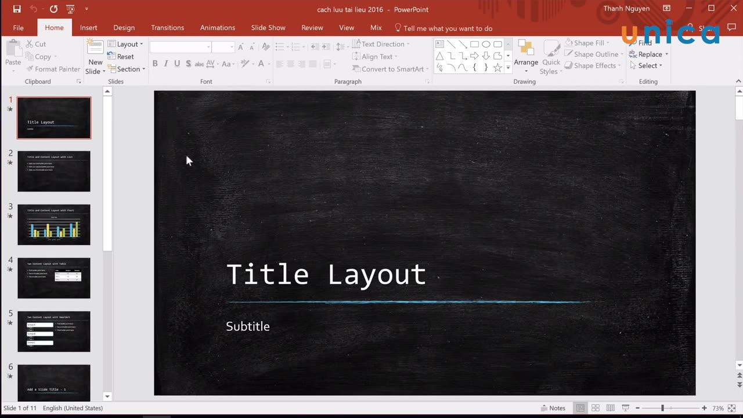Open Customize Quick Access Toolbar arrow
The width and height of the screenshot is (743, 418).
pos(86,9)
